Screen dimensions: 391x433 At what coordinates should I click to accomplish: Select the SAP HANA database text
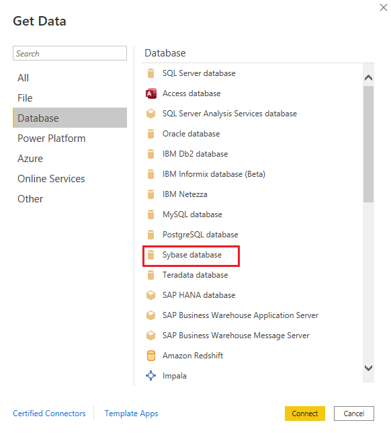tap(199, 295)
